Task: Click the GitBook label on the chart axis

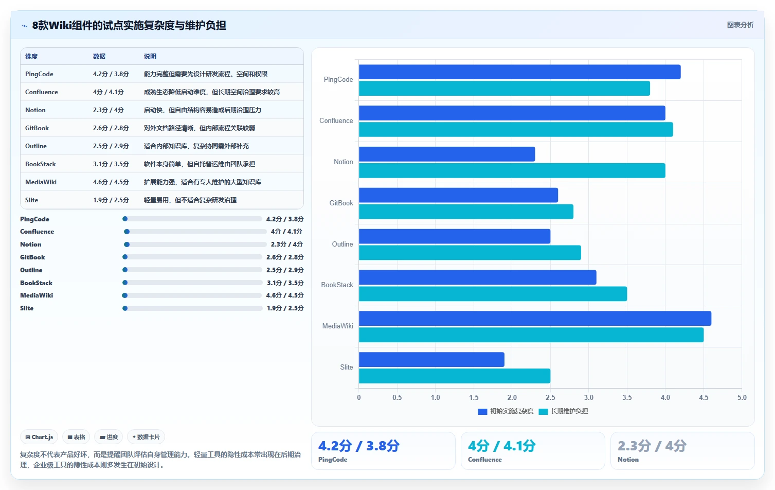Action: tap(341, 203)
